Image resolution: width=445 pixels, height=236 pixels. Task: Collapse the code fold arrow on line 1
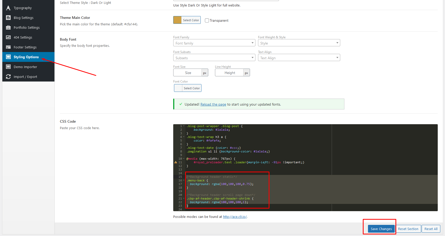184,126
